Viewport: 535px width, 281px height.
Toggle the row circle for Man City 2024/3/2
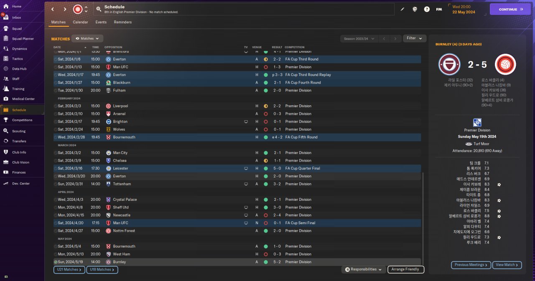coord(56,153)
